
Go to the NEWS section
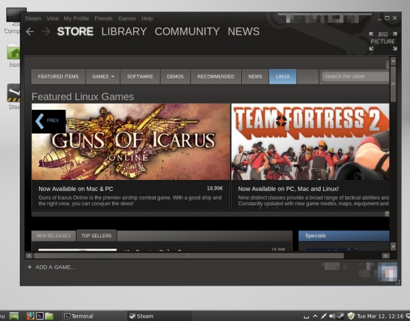tap(243, 31)
